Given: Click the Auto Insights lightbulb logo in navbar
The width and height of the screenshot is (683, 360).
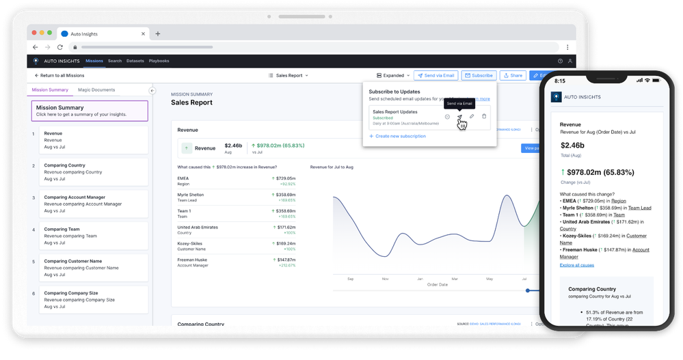Looking at the screenshot, I should [36, 61].
